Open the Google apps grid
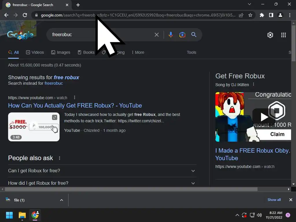Screen dimensions: 296x222 tap(284, 35)
